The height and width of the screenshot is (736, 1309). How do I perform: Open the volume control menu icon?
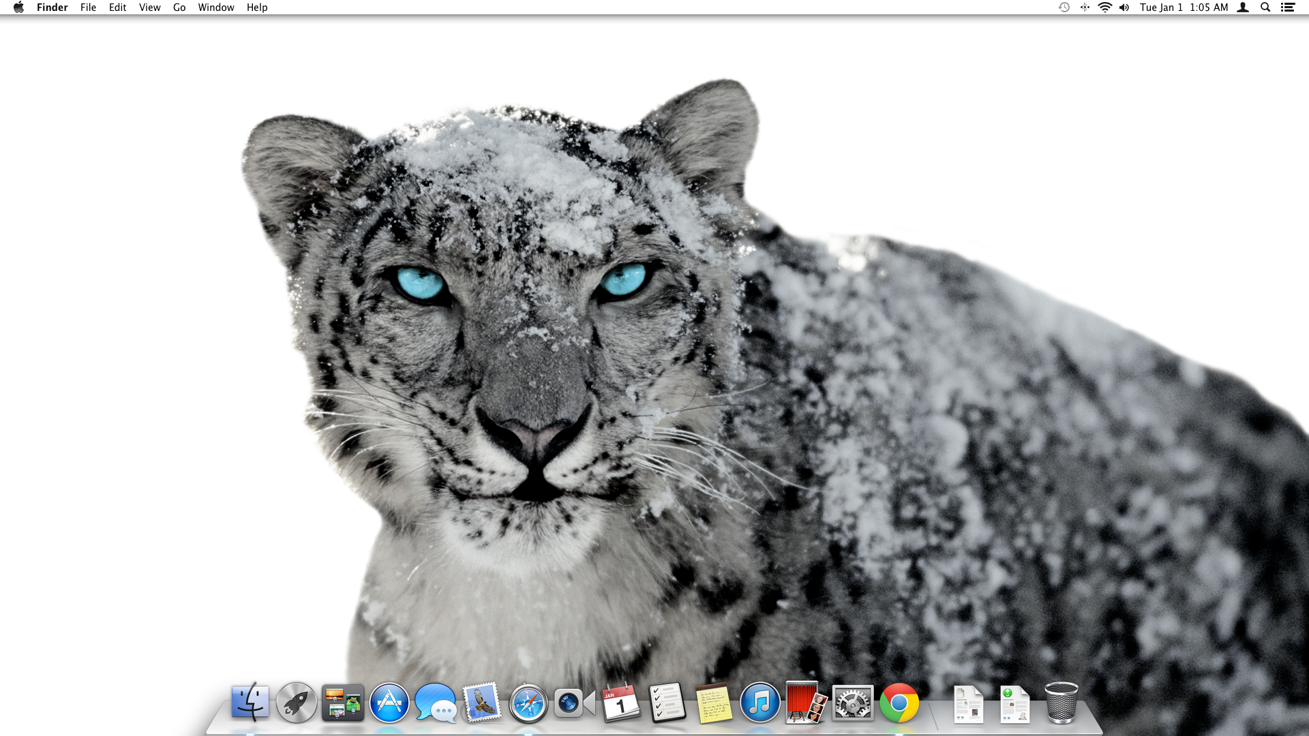(x=1124, y=7)
